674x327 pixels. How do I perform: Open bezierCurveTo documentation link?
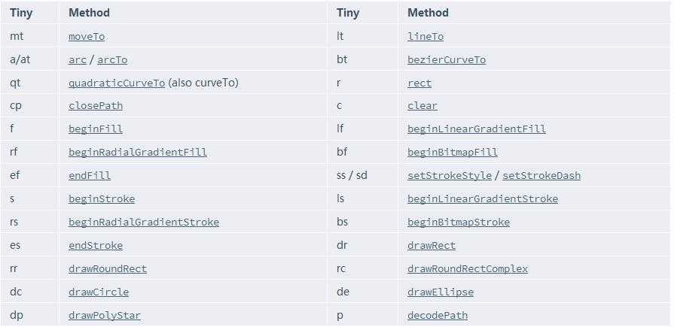(x=447, y=60)
